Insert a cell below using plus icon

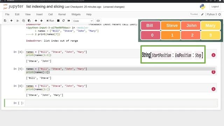12,21
